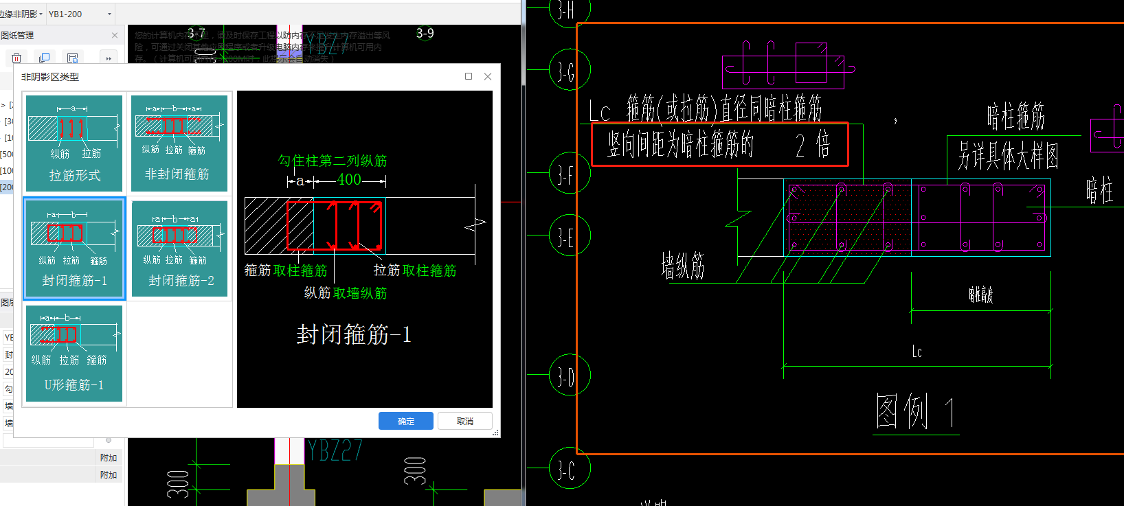Click the 3-F axis bubble in the right drawing
The width and height of the screenshot is (1124, 506).
point(570,173)
